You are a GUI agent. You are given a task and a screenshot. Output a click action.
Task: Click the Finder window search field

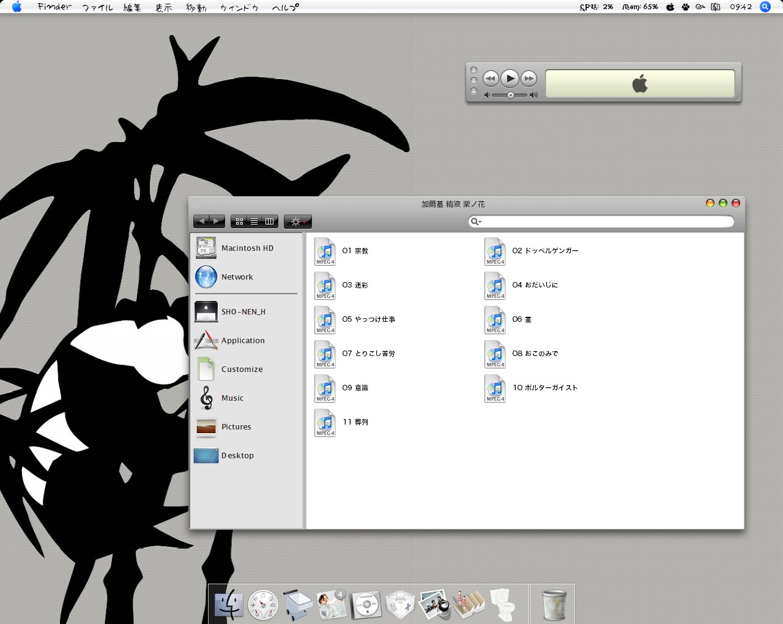(601, 221)
